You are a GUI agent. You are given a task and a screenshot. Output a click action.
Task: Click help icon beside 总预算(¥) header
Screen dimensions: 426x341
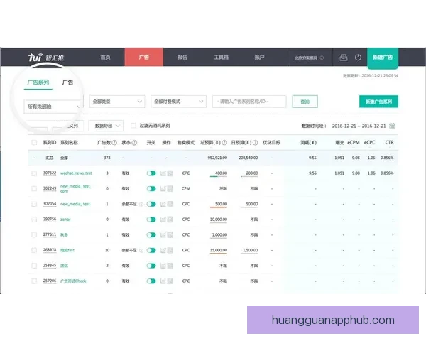224,143
